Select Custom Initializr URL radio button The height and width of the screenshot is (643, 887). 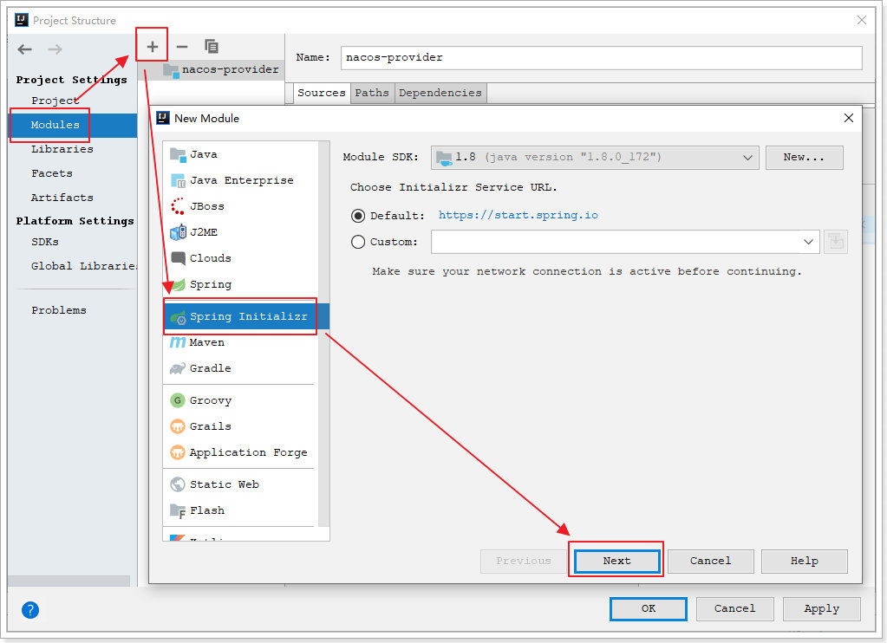tap(358, 242)
